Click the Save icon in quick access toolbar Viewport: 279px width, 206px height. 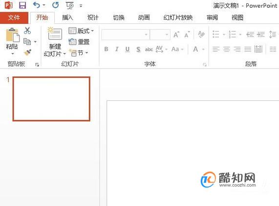pyautogui.click(x=22, y=5)
